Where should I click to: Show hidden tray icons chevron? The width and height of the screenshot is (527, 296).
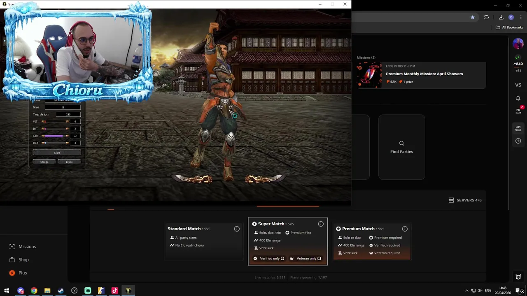click(466, 291)
